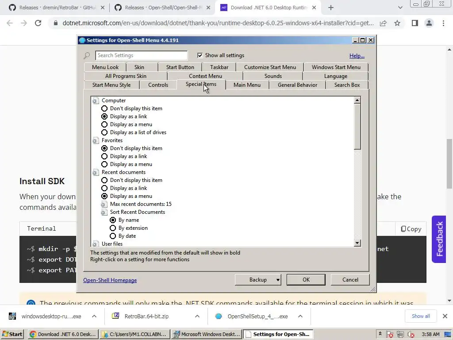Toggle Show all settings checkbox
Screen dimensions: 453x340
coord(200,55)
